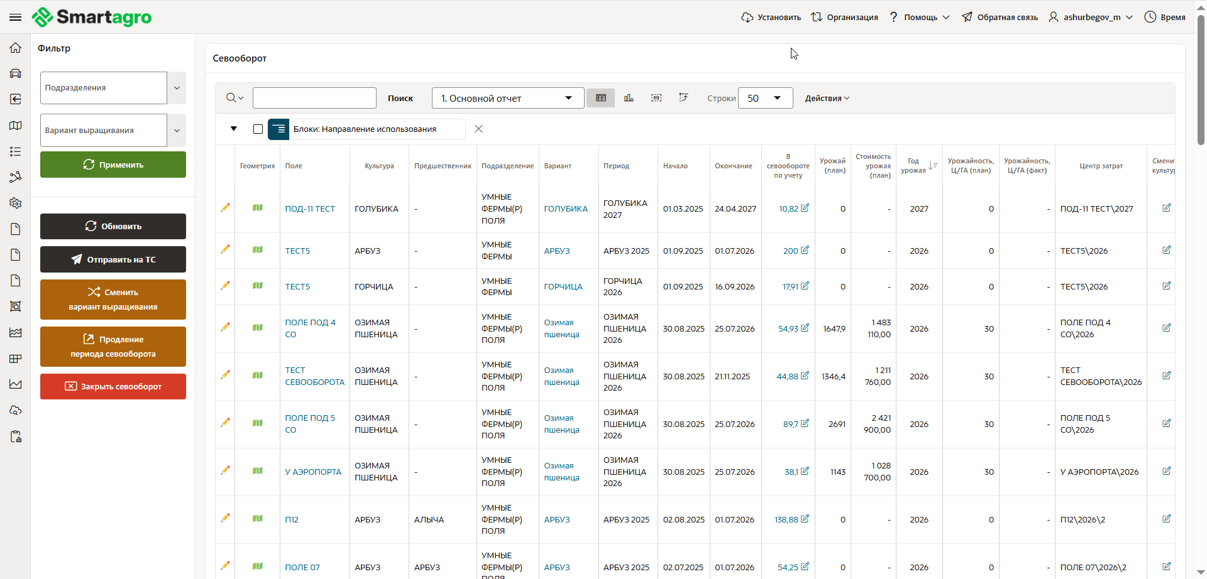Click the green Применить button
The height and width of the screenshot is (579, 1207).
(113, 165)
